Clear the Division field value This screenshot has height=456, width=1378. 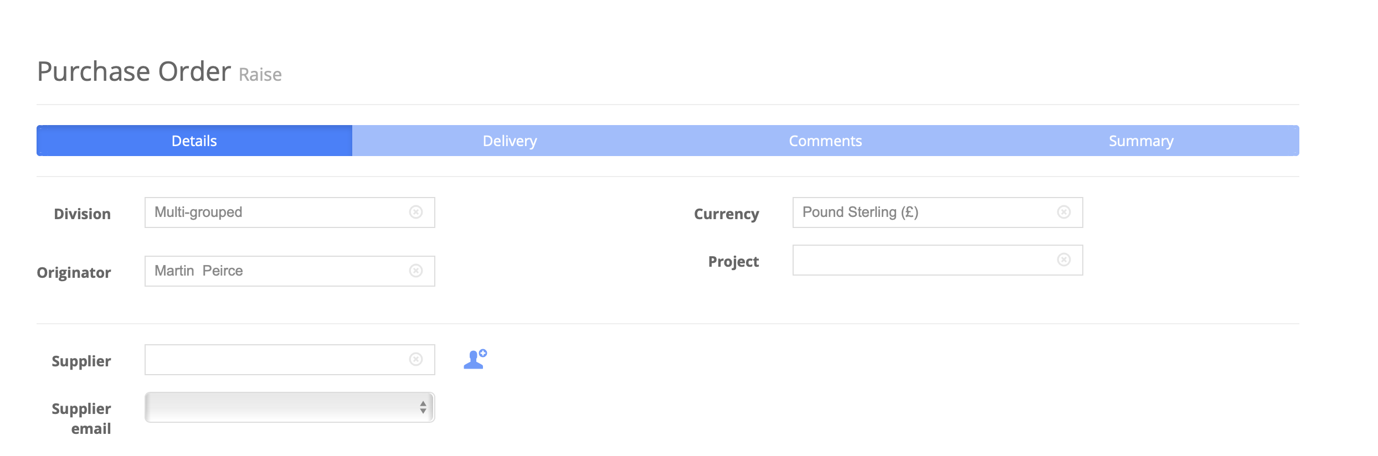click(x=416, y=212)
